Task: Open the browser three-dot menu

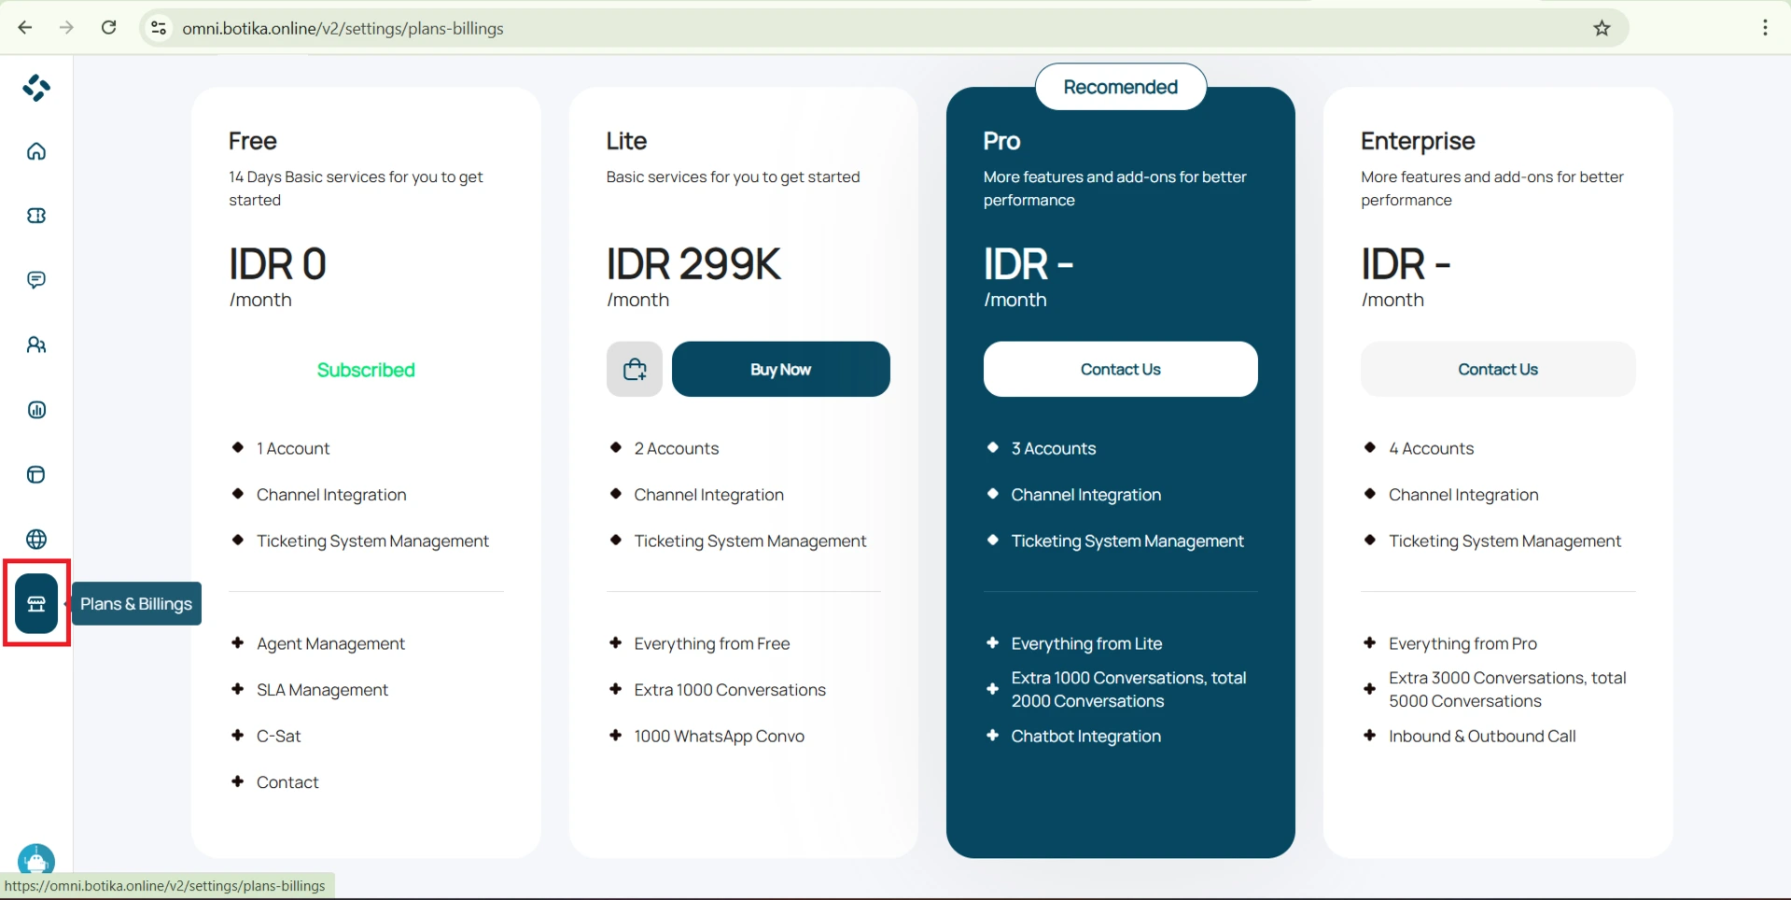Action: [x=1765, y=28]
